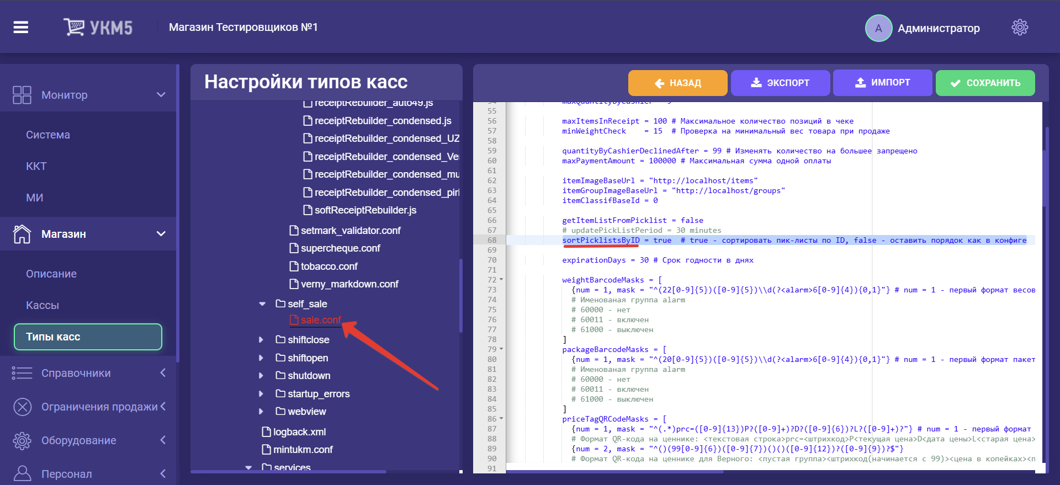Expand the shiftclose folder
The image size is (1060, 485).
[x=261, y=340]
